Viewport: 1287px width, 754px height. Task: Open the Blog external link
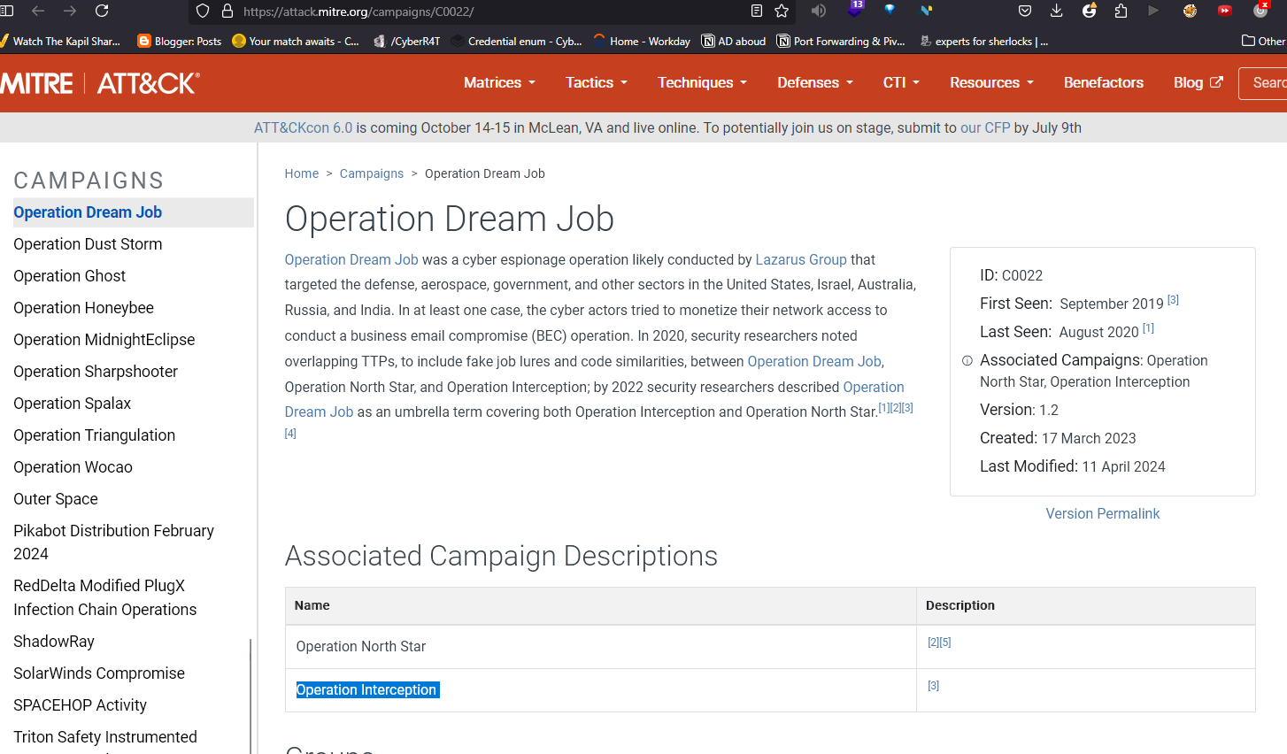pyautogui.click(x=1198, y=82)
